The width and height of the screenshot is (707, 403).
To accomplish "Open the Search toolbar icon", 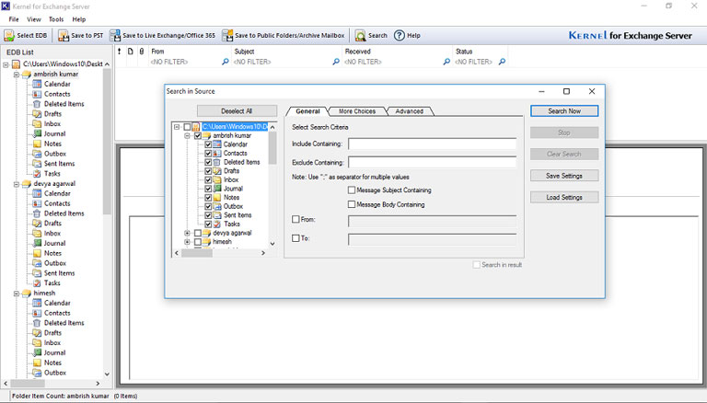I will pos(360,36).
